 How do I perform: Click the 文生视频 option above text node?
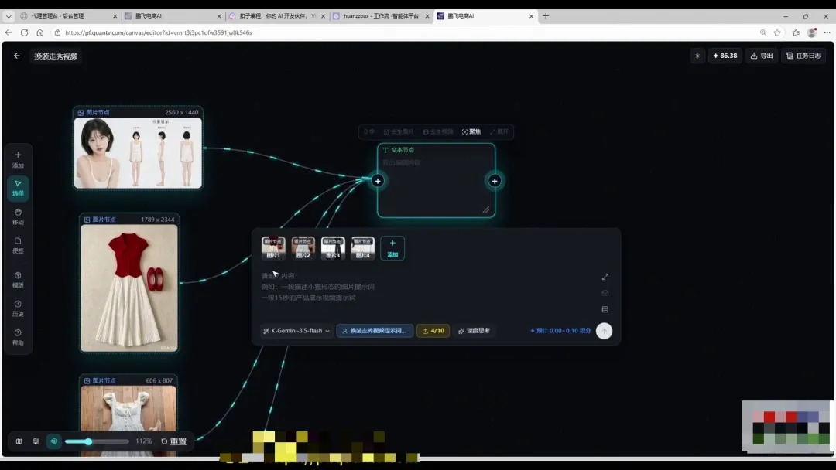tap(437, 131)
